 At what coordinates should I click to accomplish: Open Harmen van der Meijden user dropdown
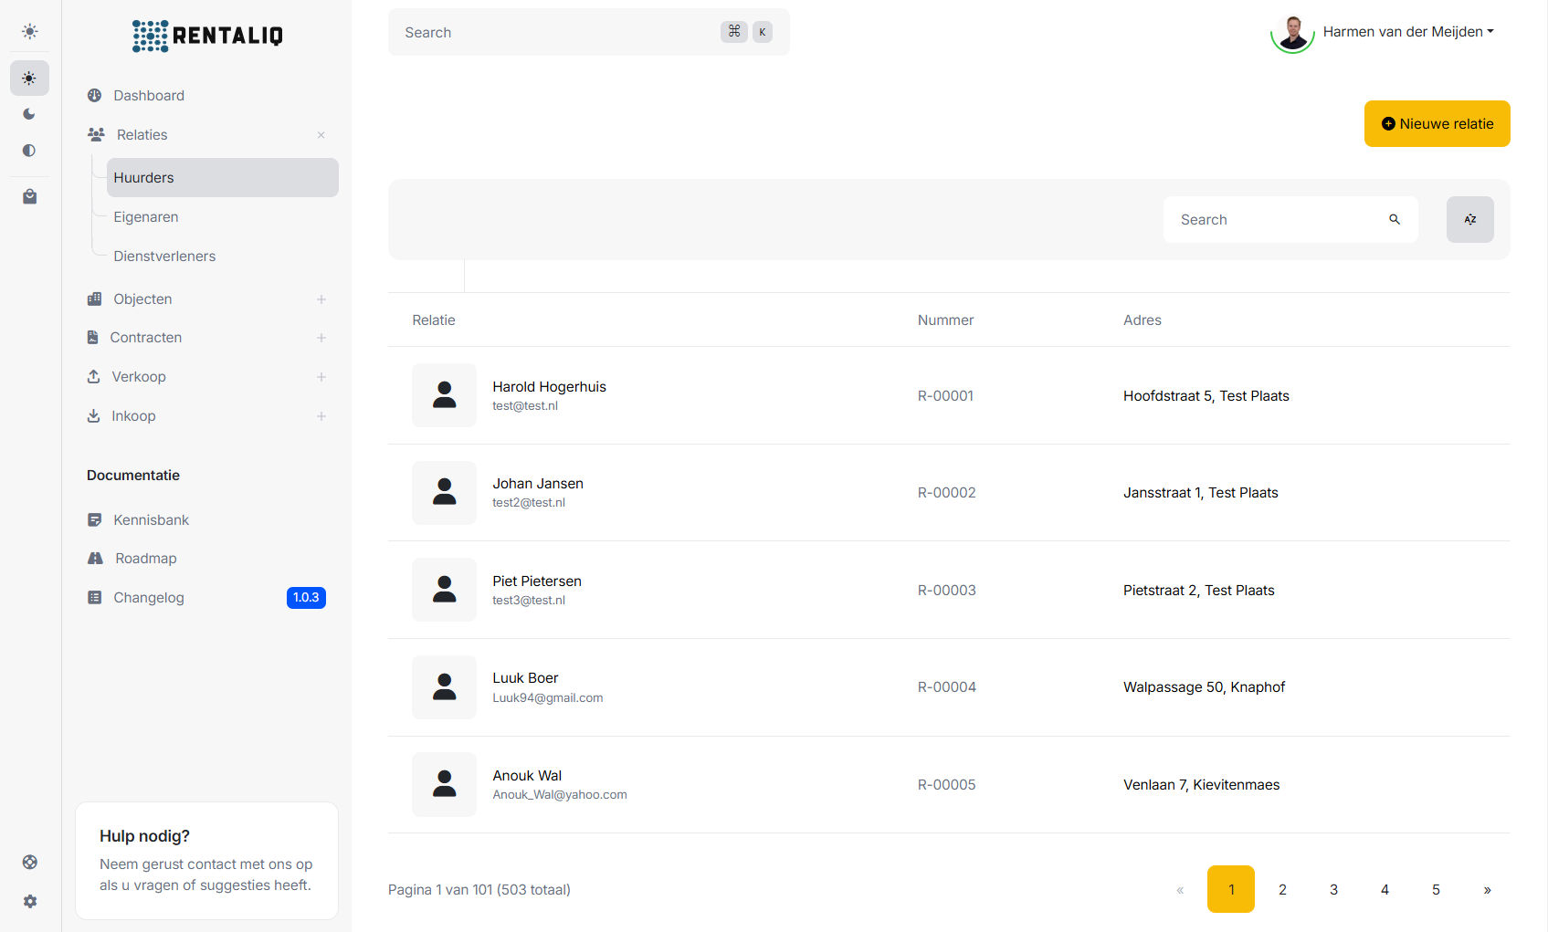click(1407, 32)
